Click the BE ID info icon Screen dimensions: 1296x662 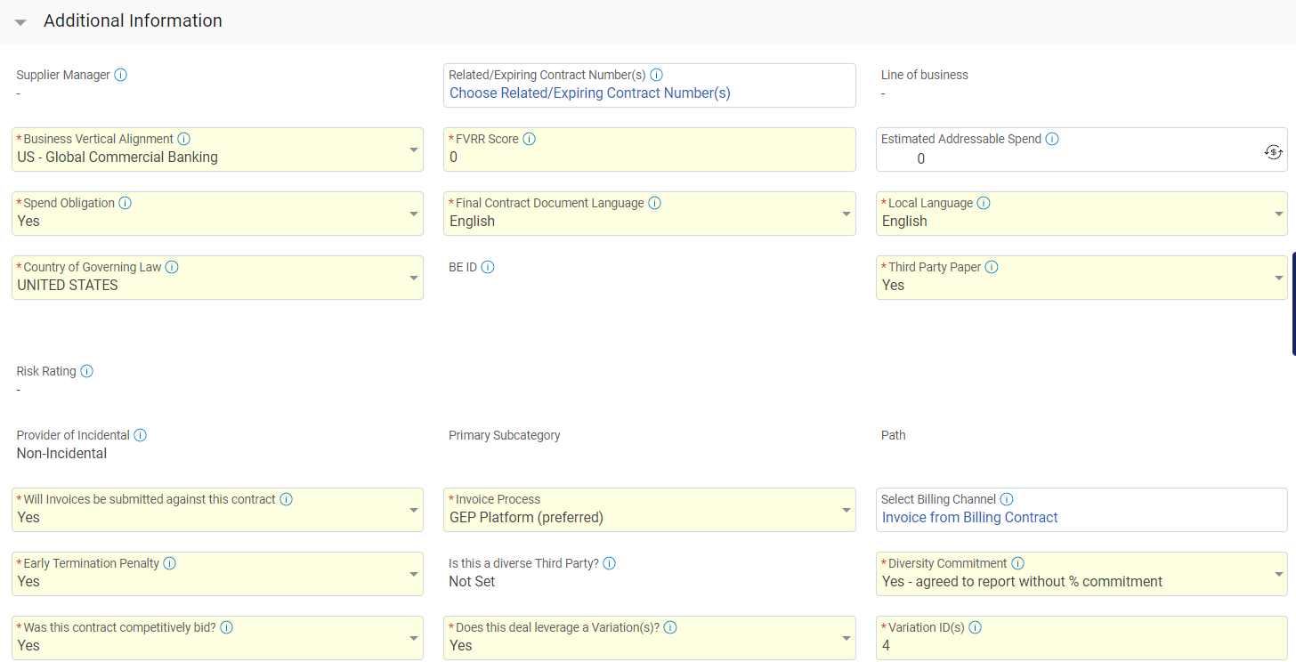tap(488, 267)
